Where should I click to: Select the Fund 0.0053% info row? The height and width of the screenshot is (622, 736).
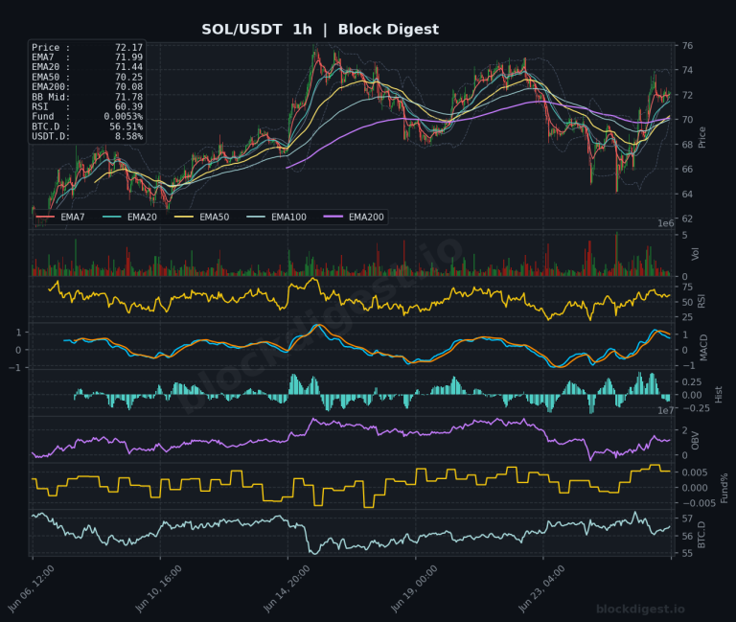point(87,117)
